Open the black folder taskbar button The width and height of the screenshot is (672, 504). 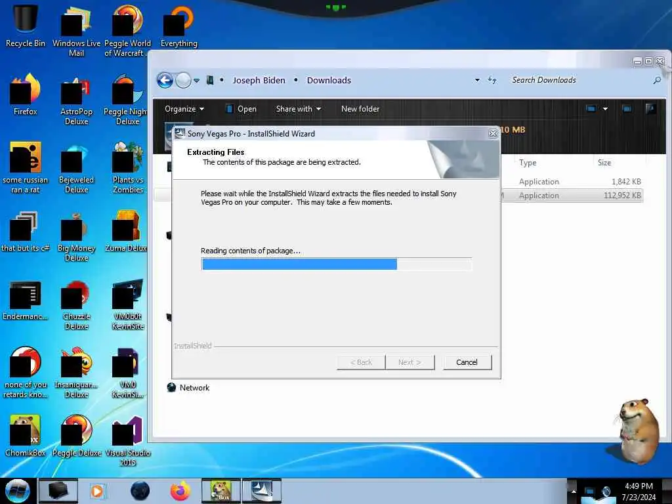[x=58, y=491]
